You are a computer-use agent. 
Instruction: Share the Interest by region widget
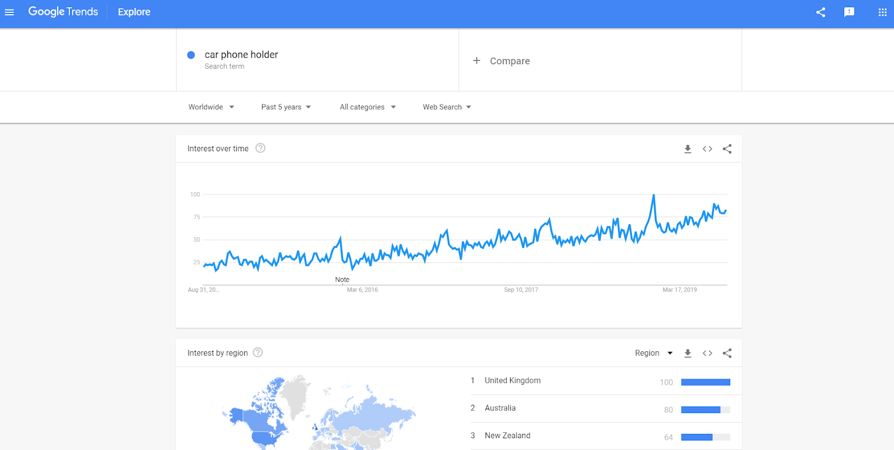pos(727,353)
